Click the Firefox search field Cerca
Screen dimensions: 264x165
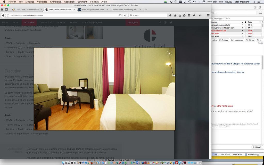(x=148, y=15)
